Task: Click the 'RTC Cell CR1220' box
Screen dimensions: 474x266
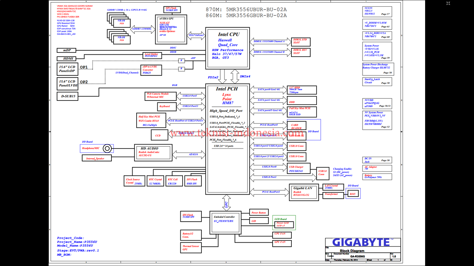Action: (174, 181)
